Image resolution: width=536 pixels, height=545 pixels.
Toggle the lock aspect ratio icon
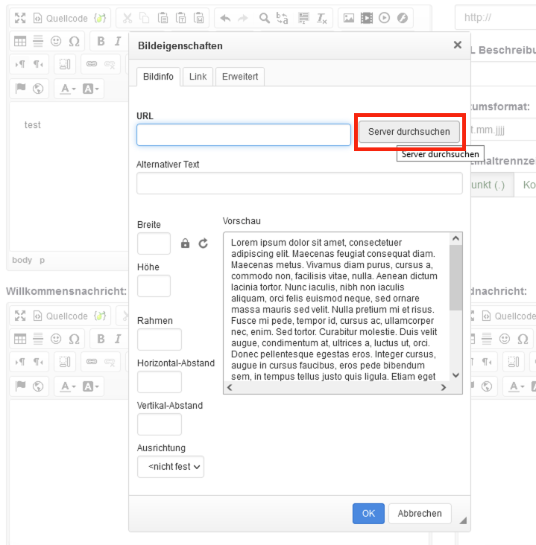click(186, 243)
